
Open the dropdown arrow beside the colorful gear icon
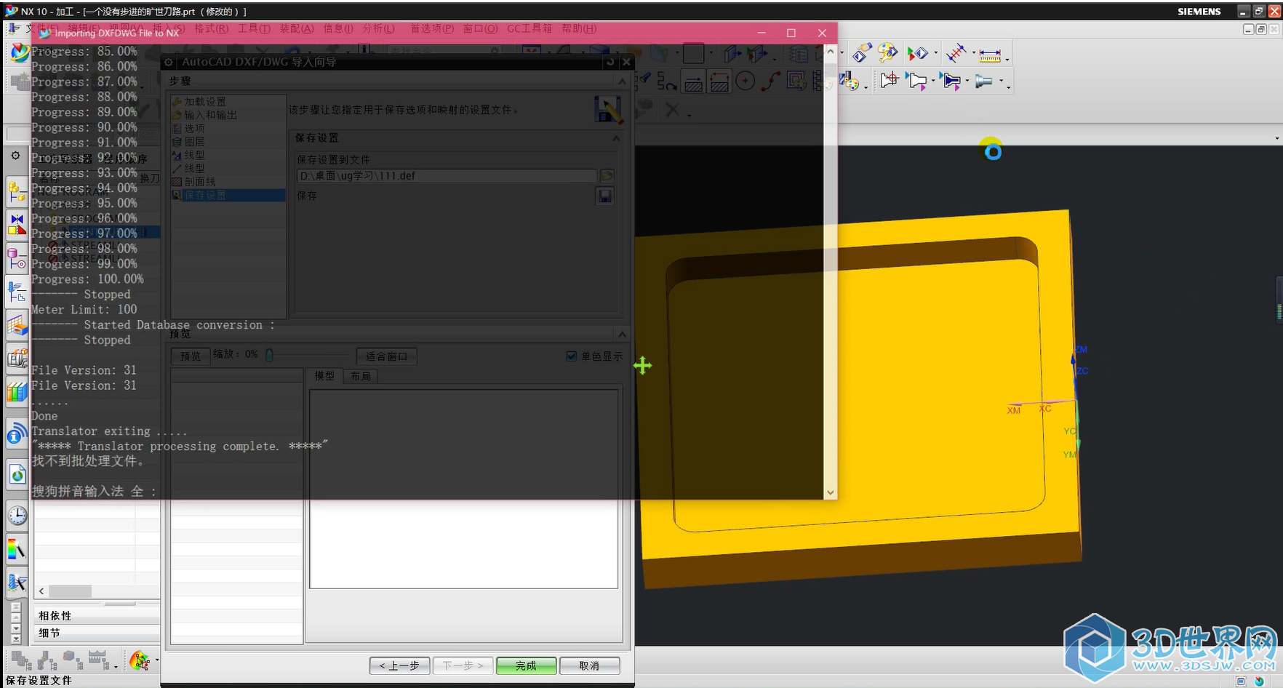coord(156,660)
